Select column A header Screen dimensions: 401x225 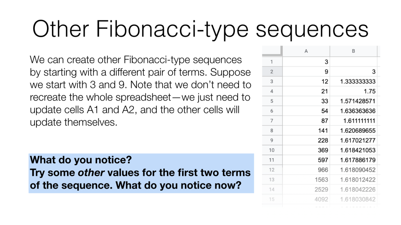(306, 51)
